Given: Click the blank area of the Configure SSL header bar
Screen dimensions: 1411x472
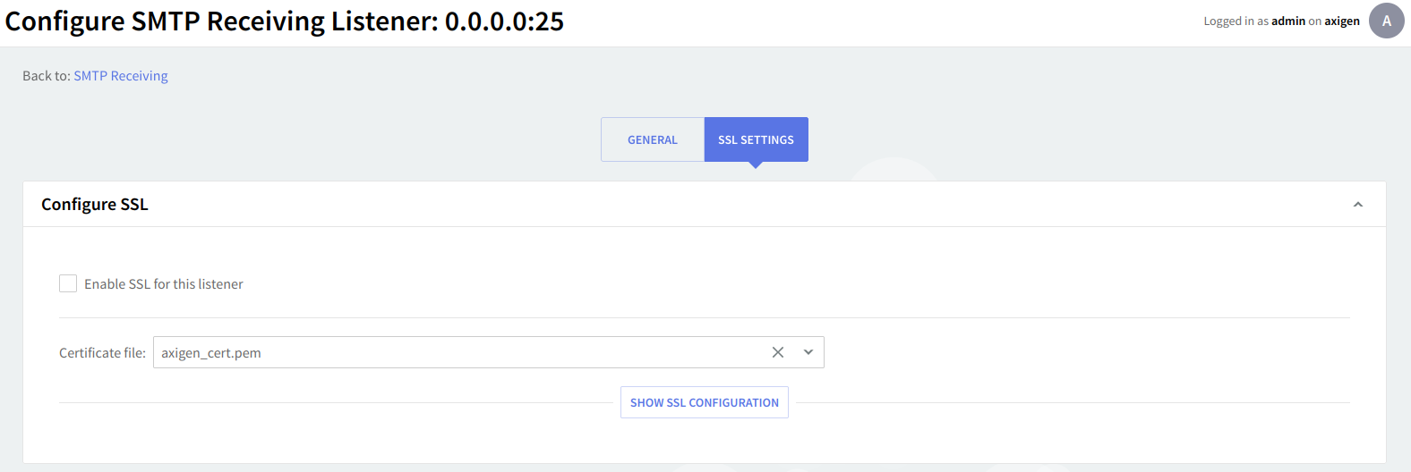Looking at the screenshot, I should 716,205.
